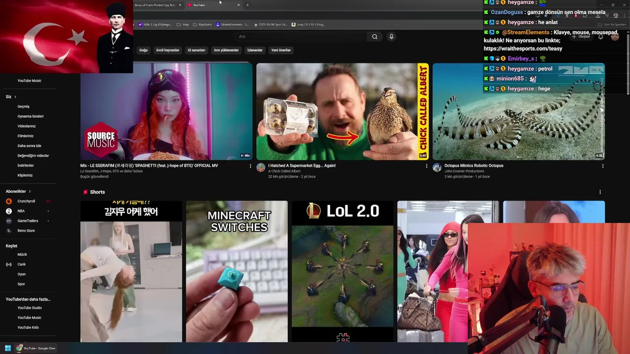630x354 pixels.
Task: Click the Retro Store channel avatar
Action: click(x=9, y=231)
